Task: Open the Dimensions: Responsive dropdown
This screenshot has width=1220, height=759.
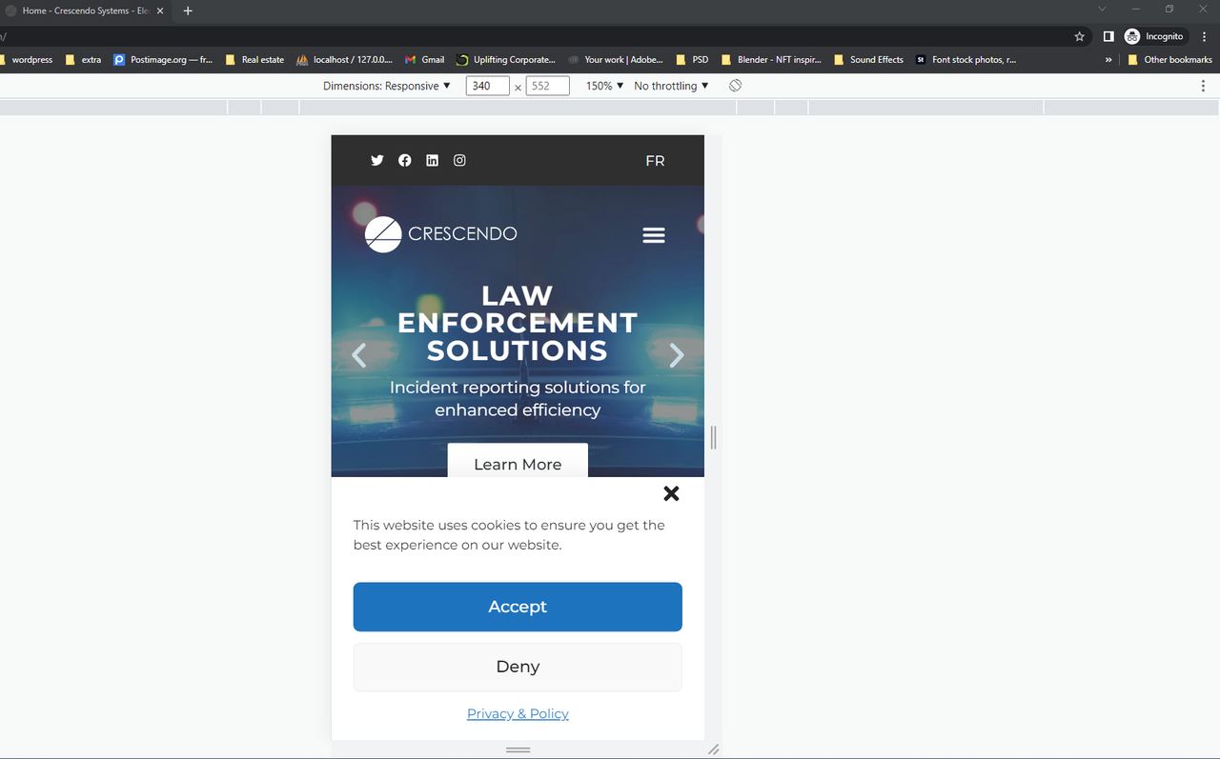Action: pyautogui.click(x=387, y=86)
